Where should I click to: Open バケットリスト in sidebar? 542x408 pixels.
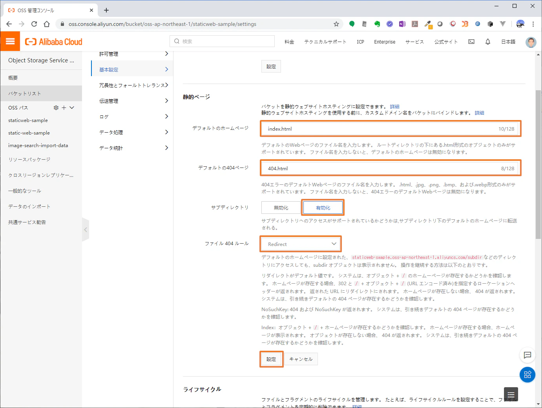pos(41,93)
